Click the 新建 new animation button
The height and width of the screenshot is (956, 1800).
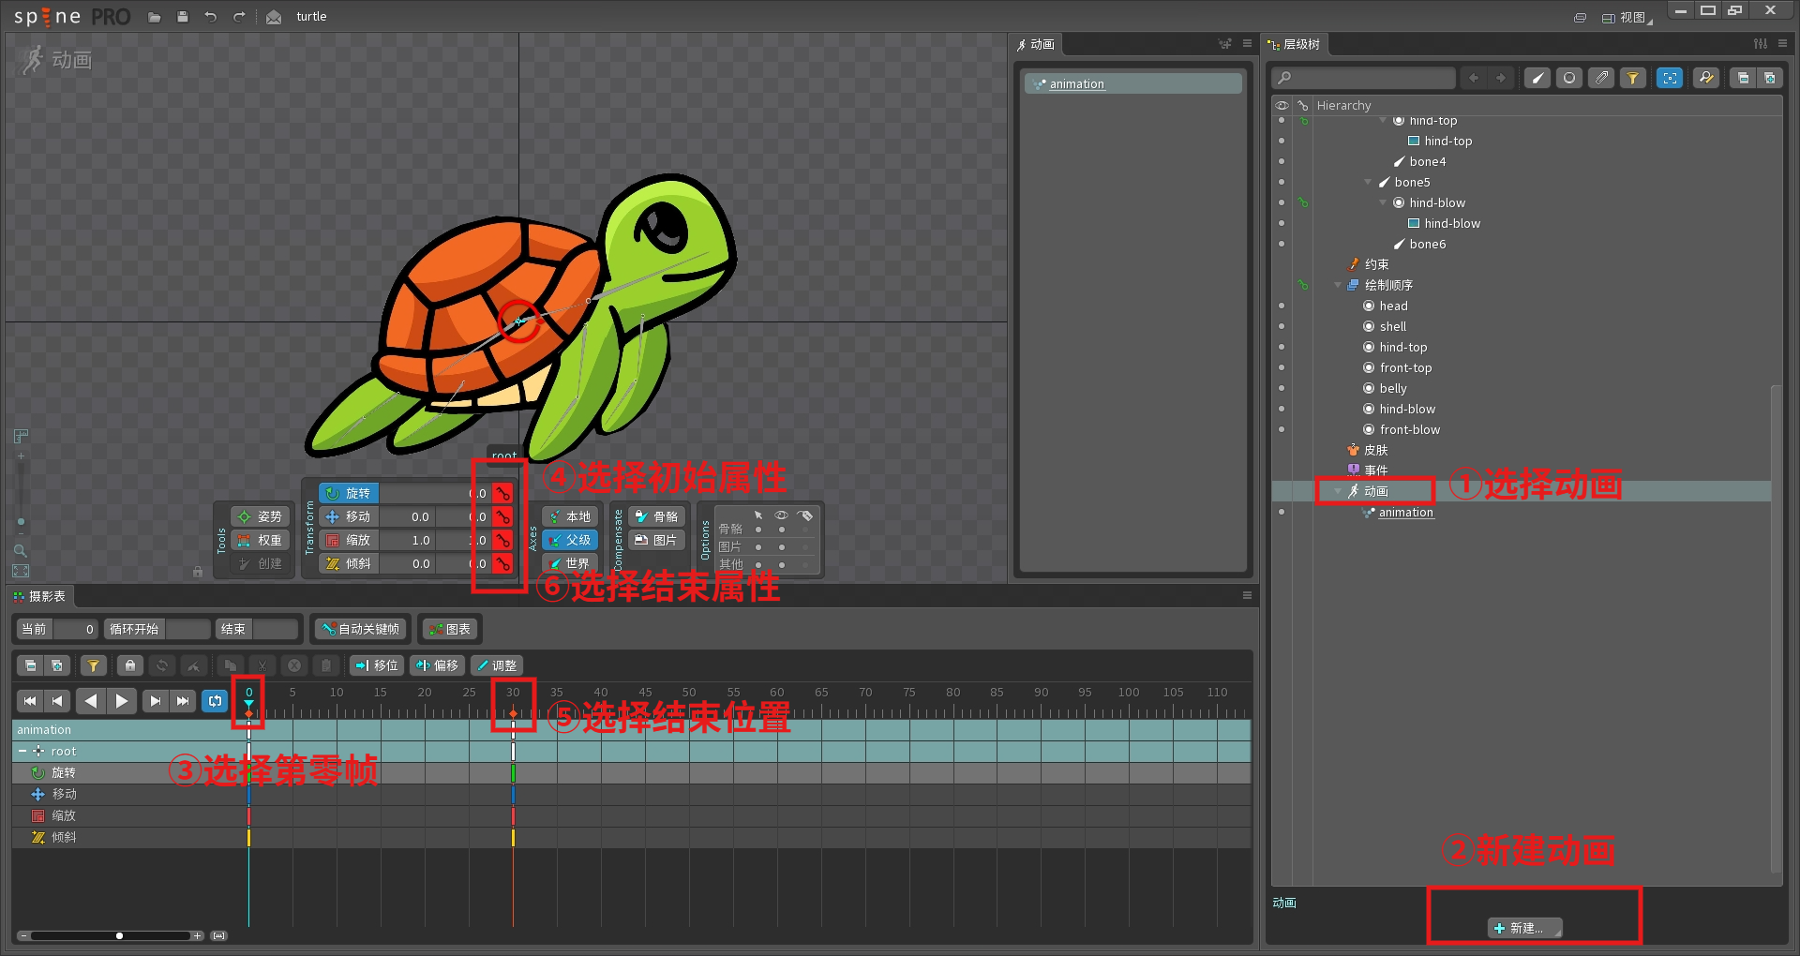coord(1525,928)
